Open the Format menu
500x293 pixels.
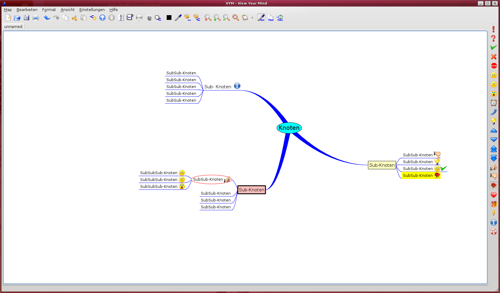(49, 10)
